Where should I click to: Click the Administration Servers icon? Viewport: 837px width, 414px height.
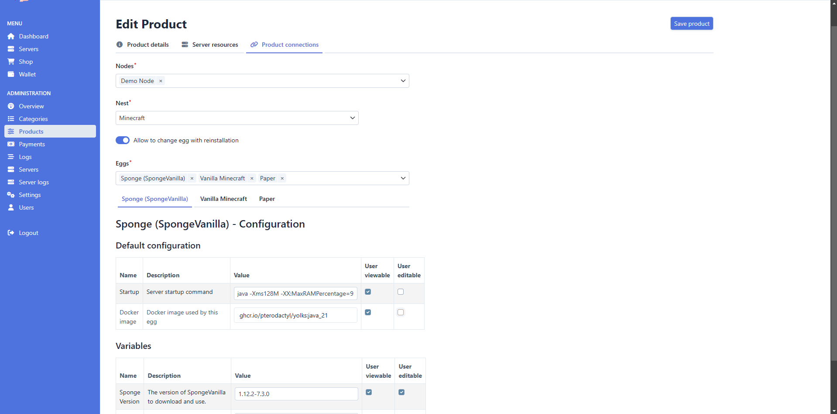pos(11,169)
